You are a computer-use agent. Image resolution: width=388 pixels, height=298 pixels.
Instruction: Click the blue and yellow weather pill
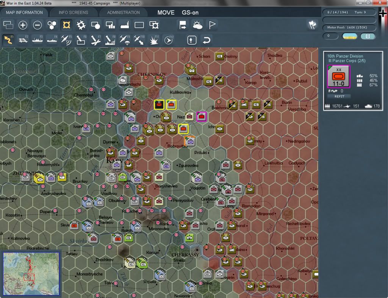[349, 36]
